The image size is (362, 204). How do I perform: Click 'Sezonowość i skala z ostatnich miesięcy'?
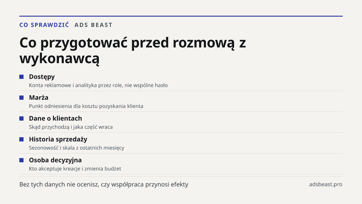pyautogui.click(x=77, y=148)
